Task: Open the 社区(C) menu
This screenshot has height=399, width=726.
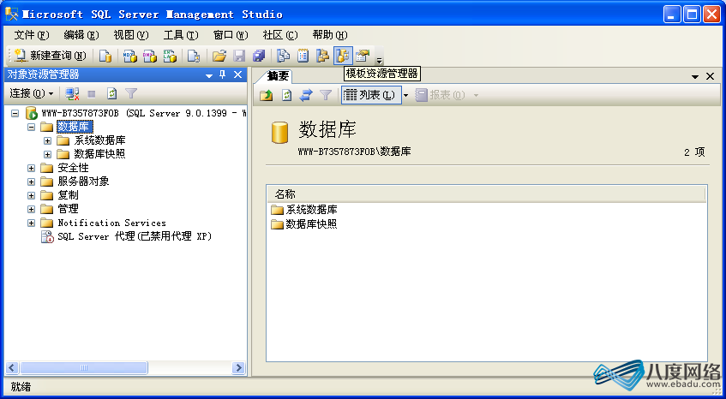Action: pyautogui.click(x=280, y=35)
